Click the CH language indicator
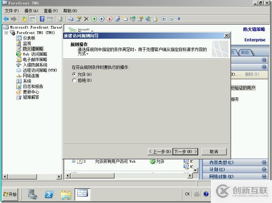Screen dimensions: 272x203 pos(187,194)
